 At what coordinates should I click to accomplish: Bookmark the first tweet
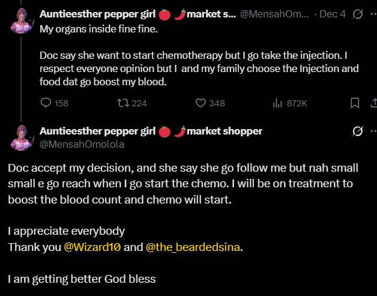(x=355, y=103)
